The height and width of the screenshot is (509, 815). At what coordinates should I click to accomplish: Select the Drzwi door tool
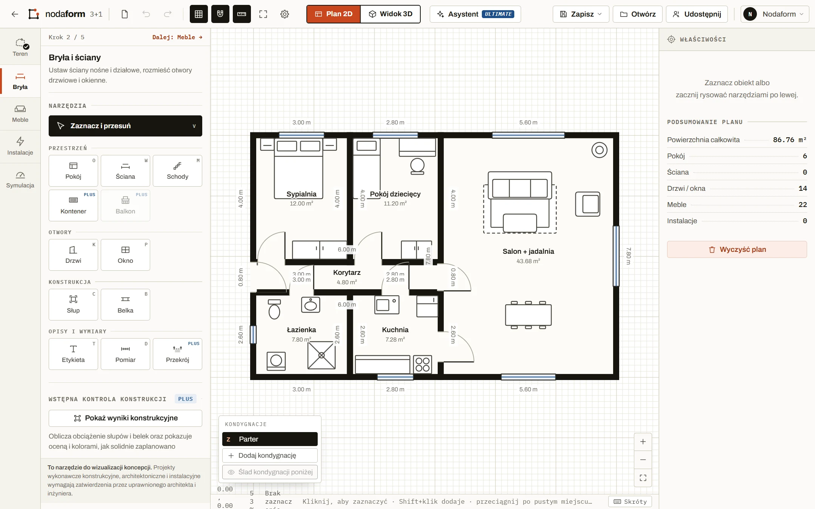pyautogui.click(x=73, y=255)
